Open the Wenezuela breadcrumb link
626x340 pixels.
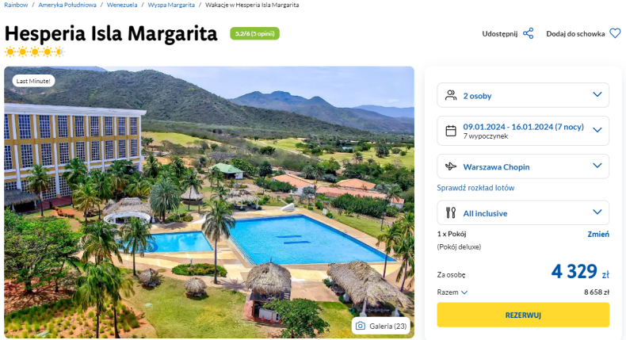122,5
